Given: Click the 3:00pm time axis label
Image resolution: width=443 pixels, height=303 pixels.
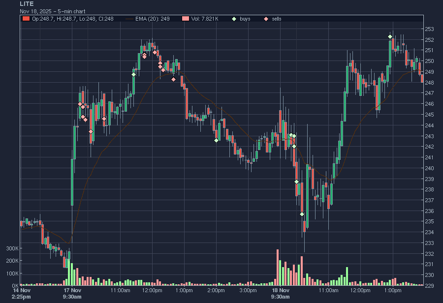Looking at the screenshot, I should (249, 290).
